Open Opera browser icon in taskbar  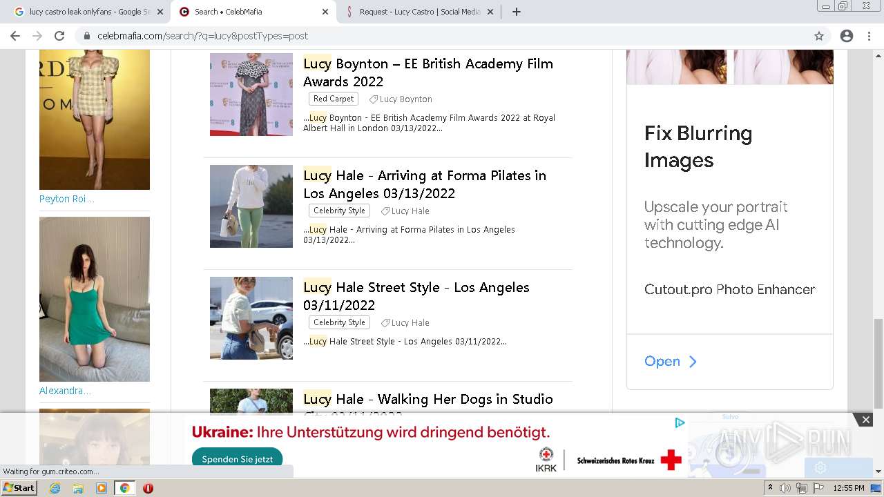coord(148,488)
